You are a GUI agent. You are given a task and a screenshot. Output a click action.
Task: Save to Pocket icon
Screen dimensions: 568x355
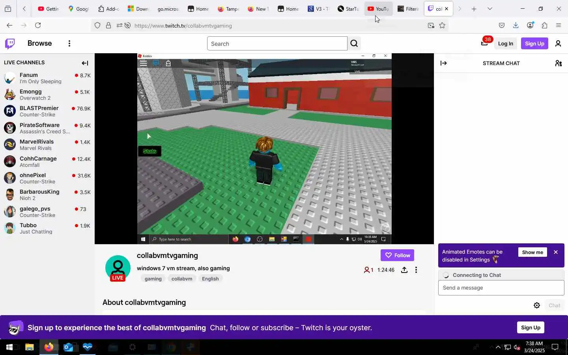point(501,25)
